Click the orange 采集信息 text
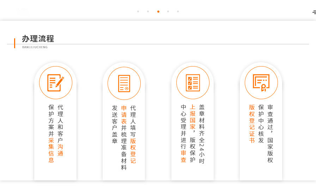This screenshot has width=316, height=191. pyautogui.click(x=51, y=150)
